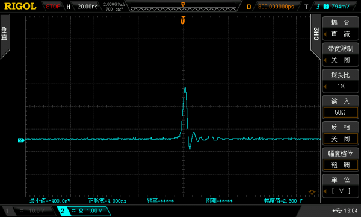Click the horizontal timebase 20.00ns readout
Image resolution: width=361 pixels, height=217 pixels.
coord(87,7)
